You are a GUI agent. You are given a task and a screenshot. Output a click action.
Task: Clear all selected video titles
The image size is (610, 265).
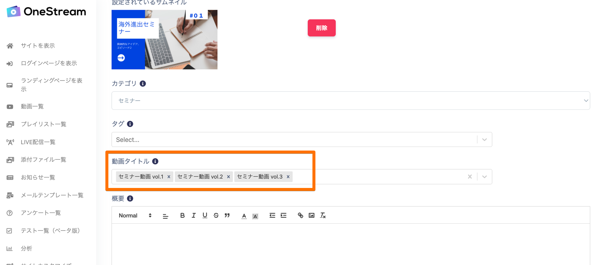(470, 177)
